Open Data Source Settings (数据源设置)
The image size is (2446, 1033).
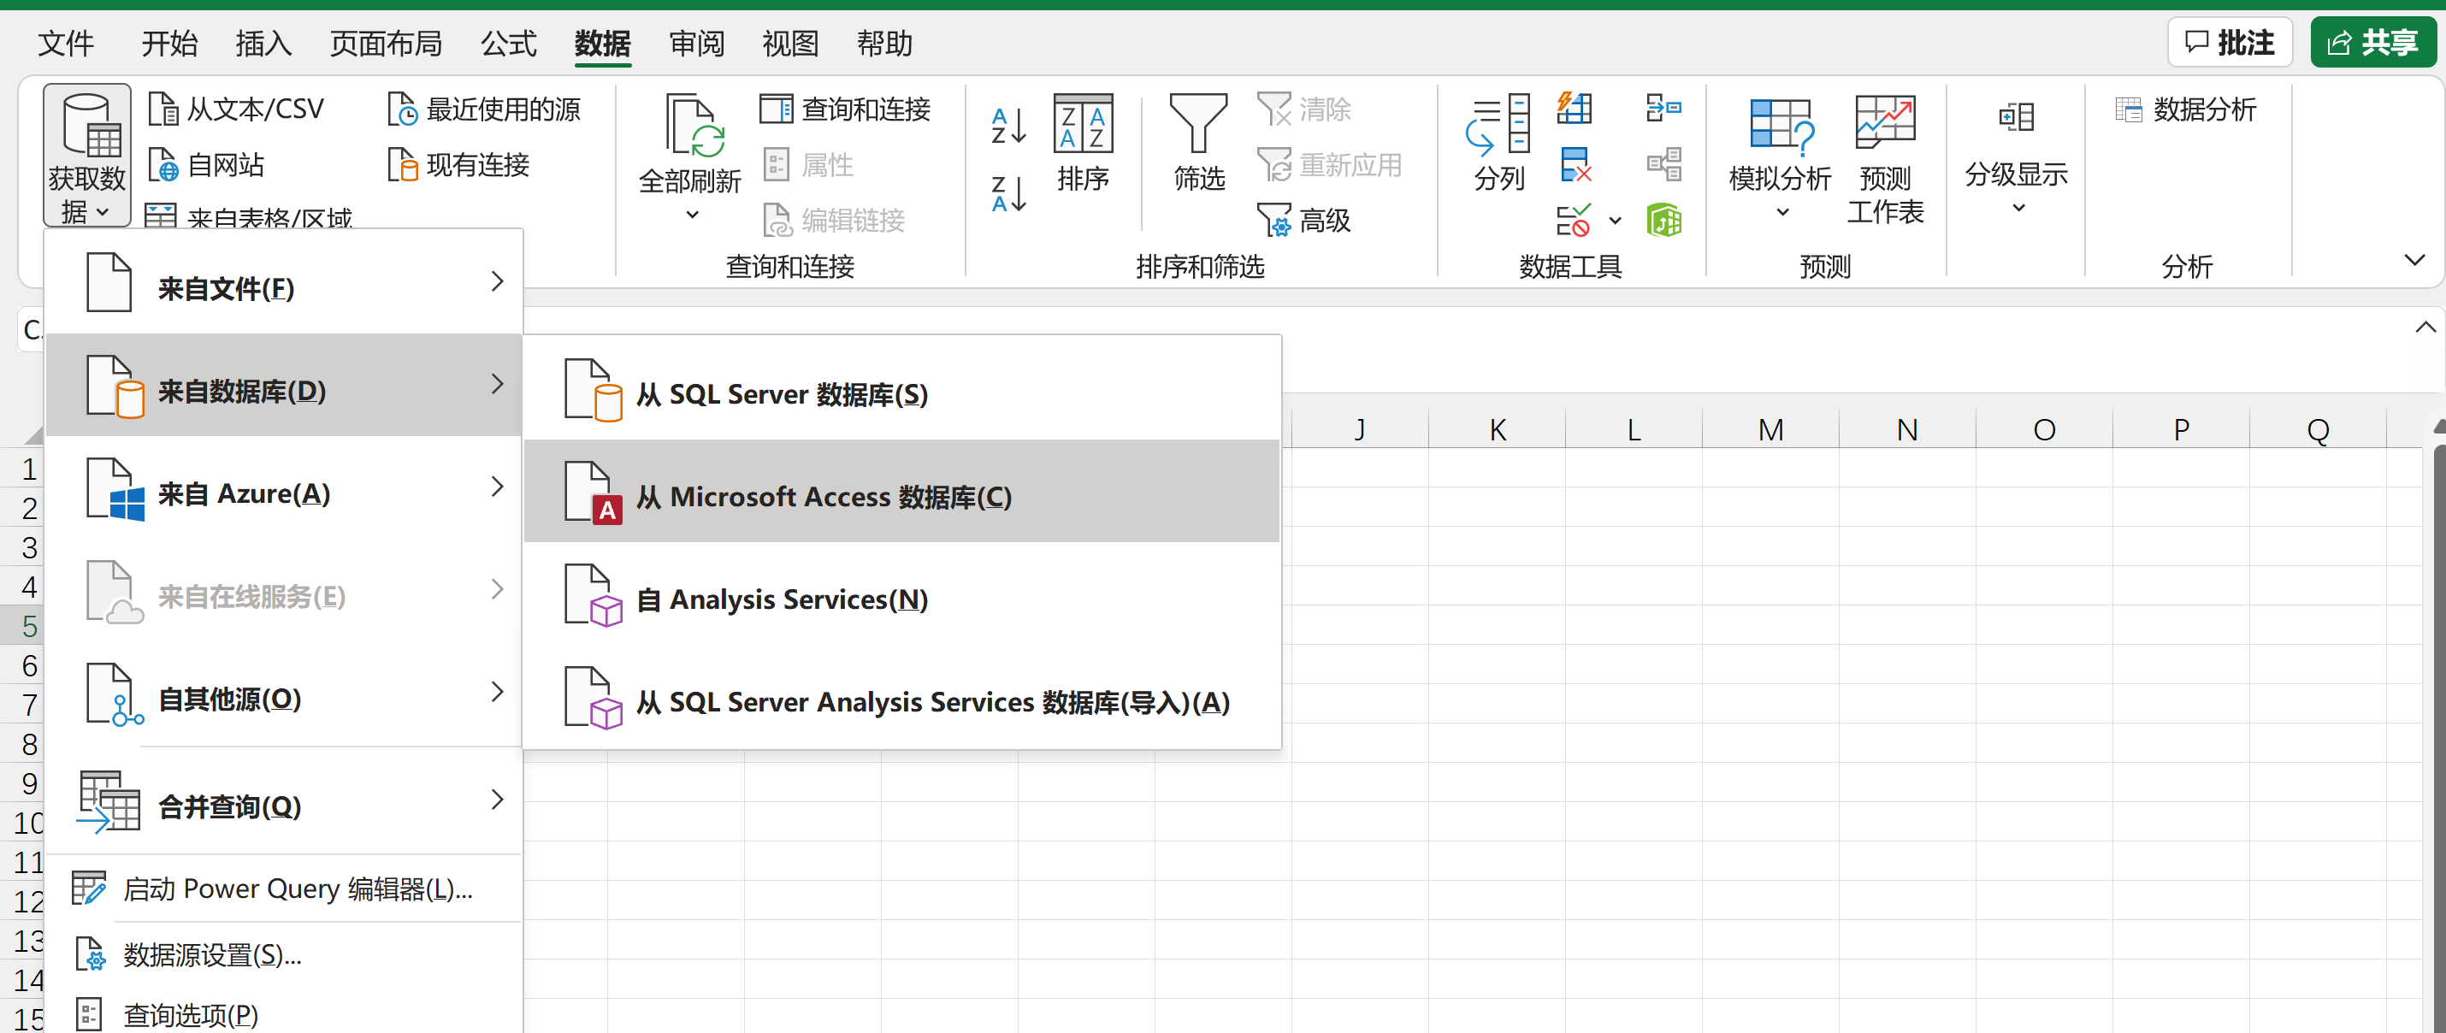pos(284,954)
